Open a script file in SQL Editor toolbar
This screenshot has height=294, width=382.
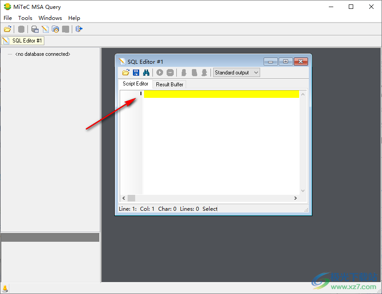[x=126, y=73]
